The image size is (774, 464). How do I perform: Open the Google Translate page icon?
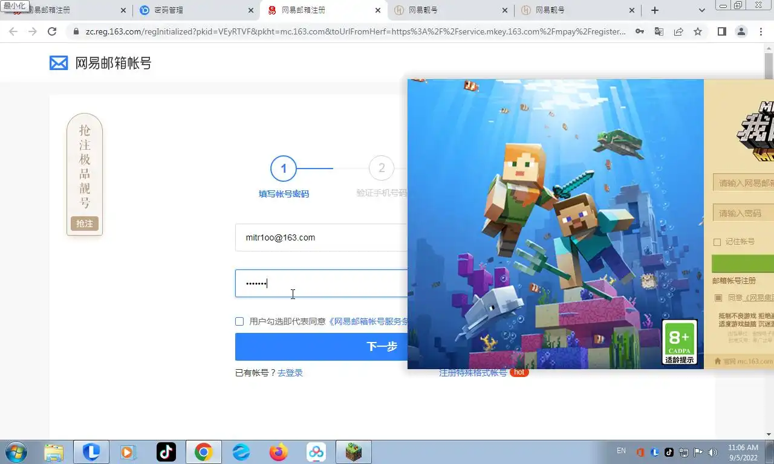click(x=659, y=31)
